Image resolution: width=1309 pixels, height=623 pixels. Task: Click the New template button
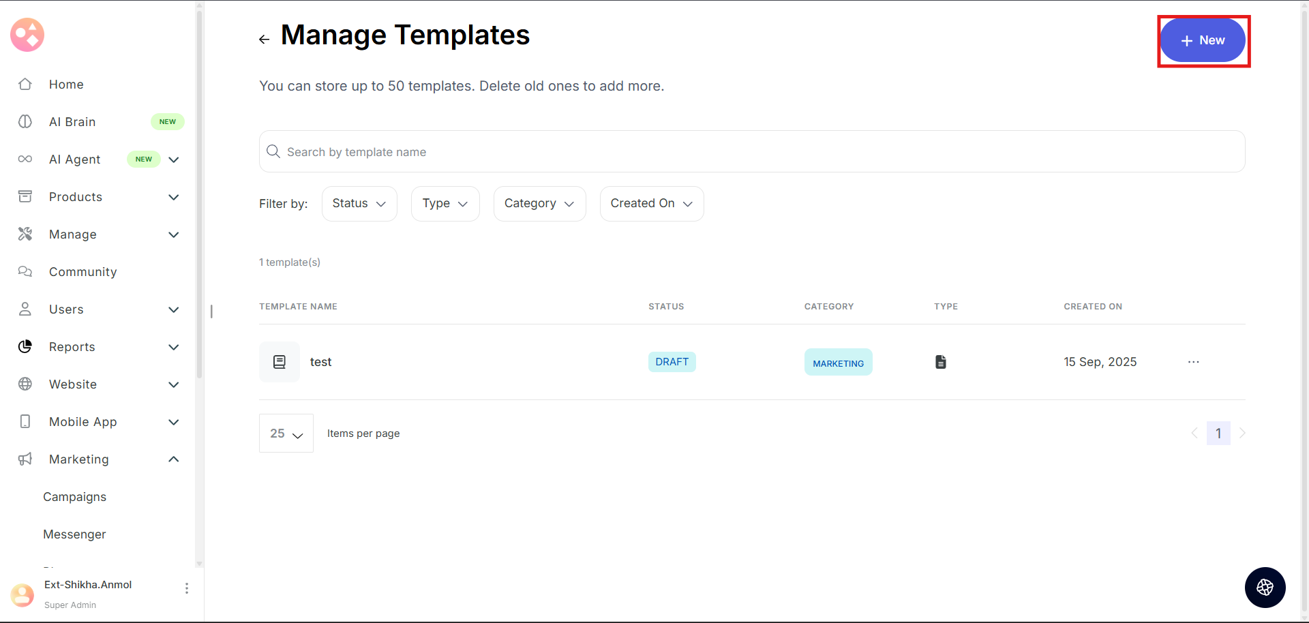[1203, 41]
